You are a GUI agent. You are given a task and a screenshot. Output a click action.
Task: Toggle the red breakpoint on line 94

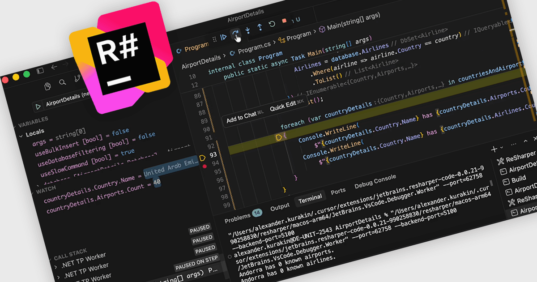point(205,167)
